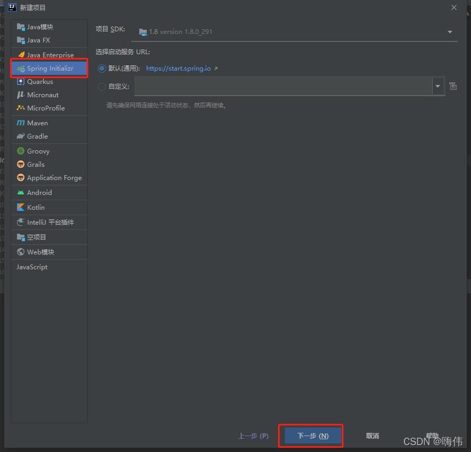Select MicroProfile in the list
This screenshot has width=471, height=452.
(x=49, y=108)
